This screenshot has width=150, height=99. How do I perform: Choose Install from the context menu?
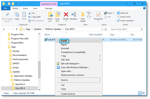pos(79,41)
